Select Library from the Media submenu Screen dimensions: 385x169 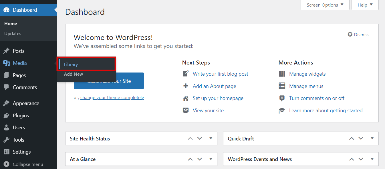tap(71, 64)
